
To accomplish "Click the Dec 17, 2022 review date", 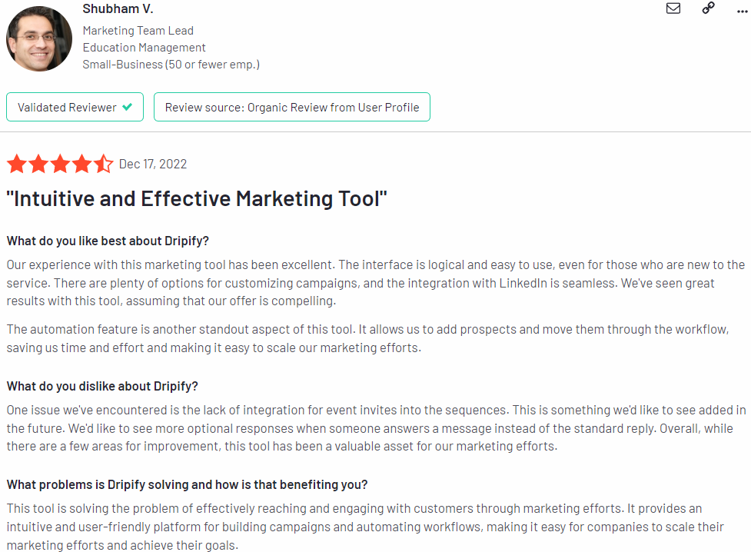I will (153, 164).
